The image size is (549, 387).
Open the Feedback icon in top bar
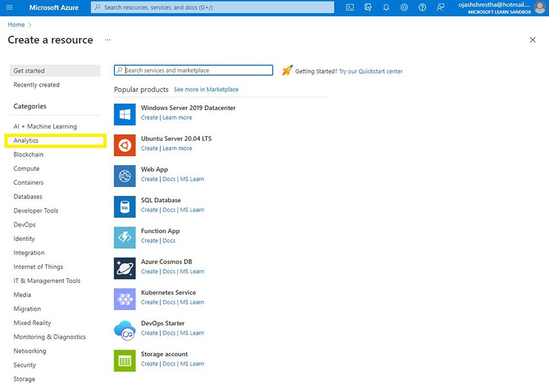(x=440, y=7)
